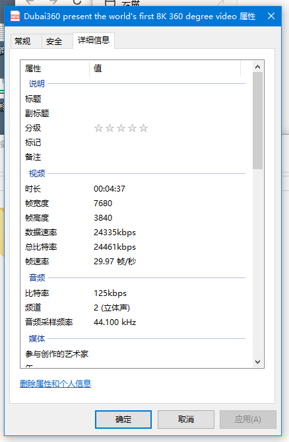Select the 帧高度 property label

(37, 218)
